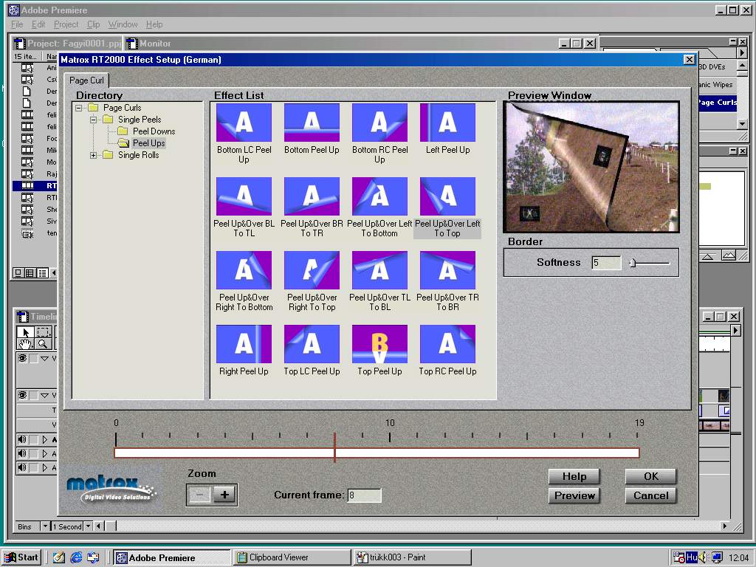756x567 pixels.
Task: Select Peel Up&Over TL To BL effect
Action: click(379, 270)
